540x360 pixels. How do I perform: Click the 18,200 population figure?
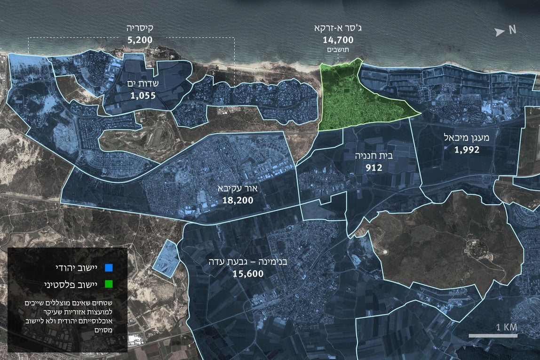click(x=238, y=200)
